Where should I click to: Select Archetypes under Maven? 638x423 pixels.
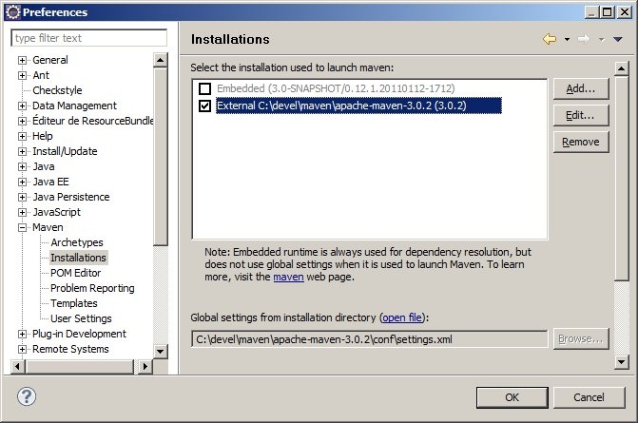76,242
